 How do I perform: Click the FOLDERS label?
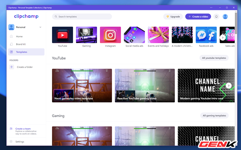(14, 60)
